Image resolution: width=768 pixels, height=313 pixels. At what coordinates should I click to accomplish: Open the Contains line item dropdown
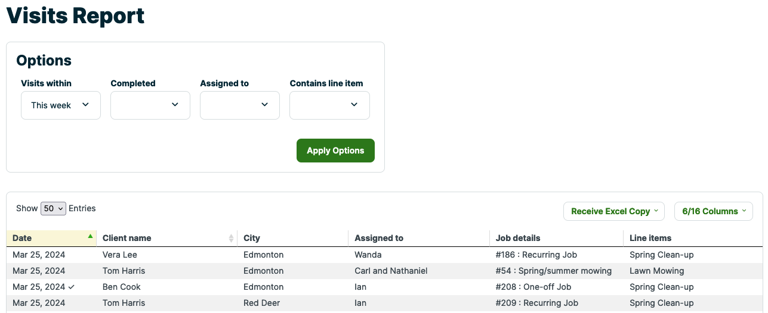coord(329,105)
